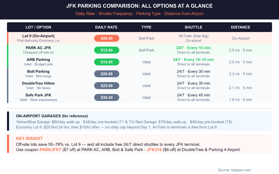Click the SHUTTLE column header
The height and width of the screenshot is (174, 279).
(193, 27)
